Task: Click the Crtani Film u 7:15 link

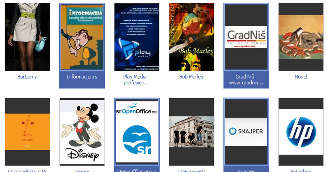Action: [27, 170]
